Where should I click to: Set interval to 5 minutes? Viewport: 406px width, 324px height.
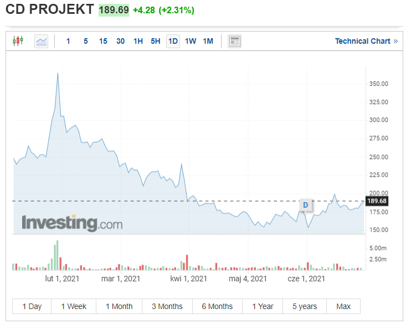pyautogui.click(x=86, y=41)
